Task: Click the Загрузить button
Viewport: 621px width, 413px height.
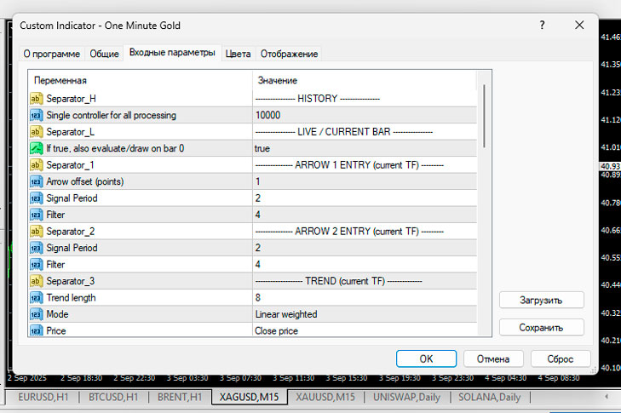Action: [541, 300]
